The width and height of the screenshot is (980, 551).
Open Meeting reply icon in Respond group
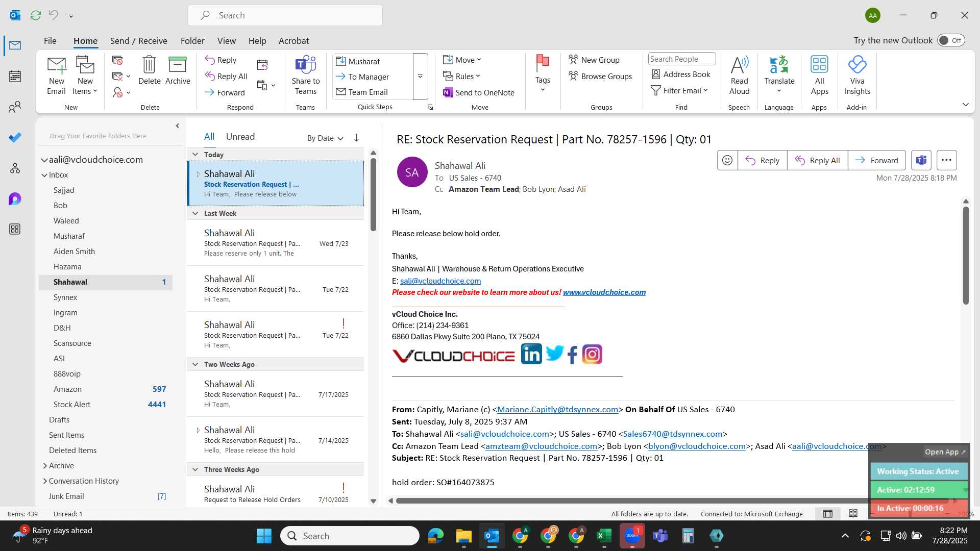[262, 64]
